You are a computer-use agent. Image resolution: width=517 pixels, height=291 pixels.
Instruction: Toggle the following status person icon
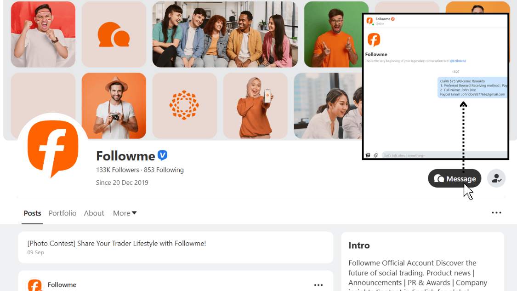tap(496, 179)
